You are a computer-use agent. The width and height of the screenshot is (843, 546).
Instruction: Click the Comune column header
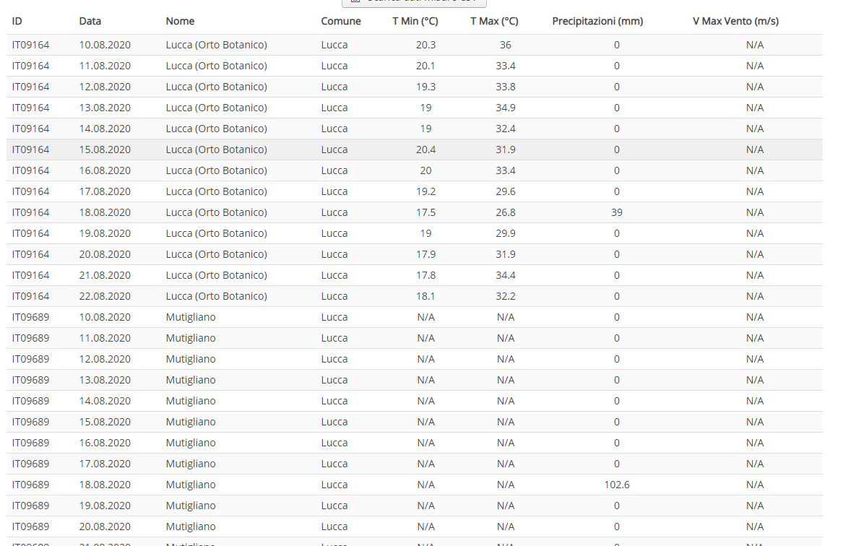tap(341, 21)
